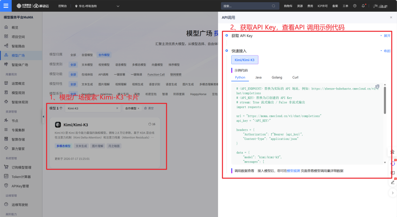
Task: Click the Kimi/Kimi-K3 model chip in 快速接入
Action: coord(244,60)
